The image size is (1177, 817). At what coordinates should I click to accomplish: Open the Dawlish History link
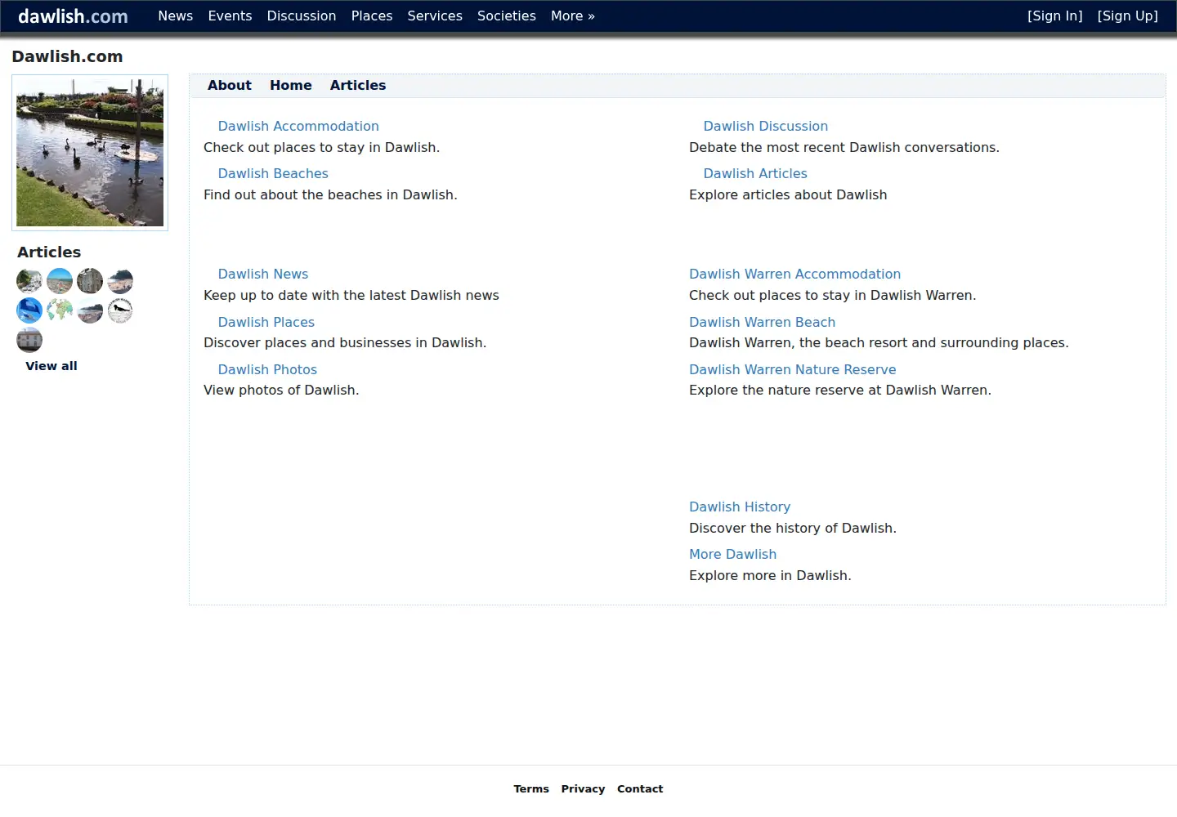740,507
